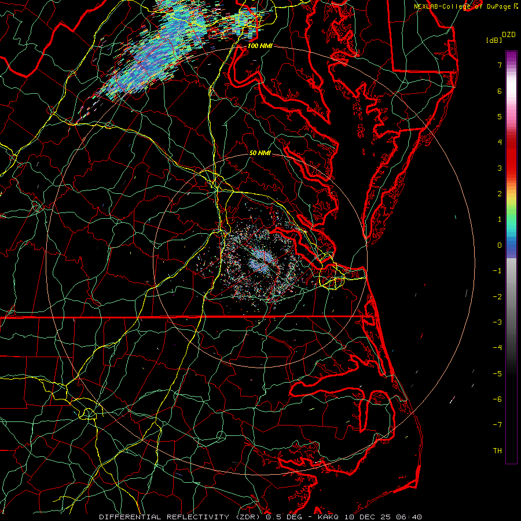Click the TH threshold legend label
Image resolution: width=521 pixels, height=521 pixels.
click(x=497, y=451)
